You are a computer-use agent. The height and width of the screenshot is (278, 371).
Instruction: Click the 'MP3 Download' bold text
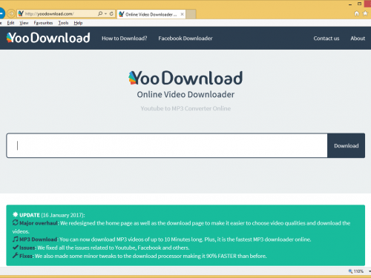39,239
